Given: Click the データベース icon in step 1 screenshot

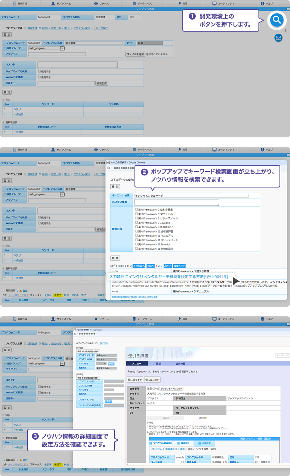Looking at the screenshot, I should pyautogui.click(x=134, y=3).
